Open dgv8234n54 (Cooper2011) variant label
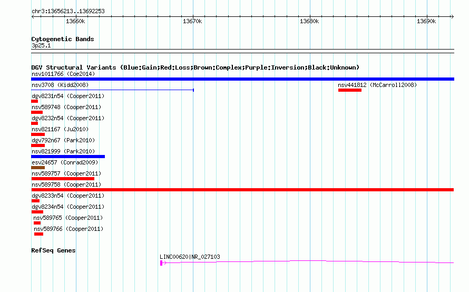The image size is (469, 292). tap(68, 207)
